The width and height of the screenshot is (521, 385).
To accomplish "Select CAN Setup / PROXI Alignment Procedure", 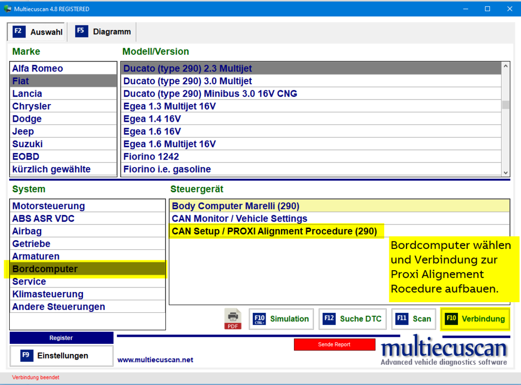I will tap(339, 231).
